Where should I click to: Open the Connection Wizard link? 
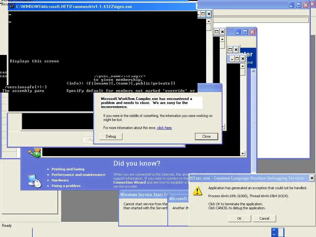click(x=129, y=182)
